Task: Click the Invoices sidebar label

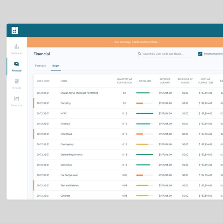Action: 17,88
